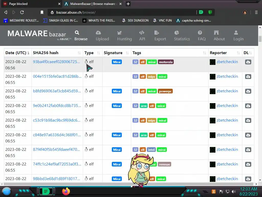The width and height of the screenshot is (262, 197).
Task: Open VNC FUN bookmark
Action: tap(162, 21)
